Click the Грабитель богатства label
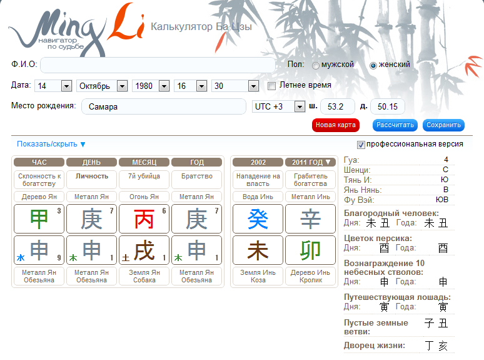The height and width of the screenshot is (360, 484). pos(310,180)
